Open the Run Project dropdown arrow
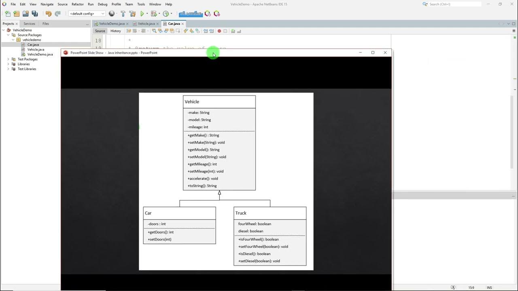Image resolution: width=518 pixels, height=291 pixels. (x=147, y=14)
